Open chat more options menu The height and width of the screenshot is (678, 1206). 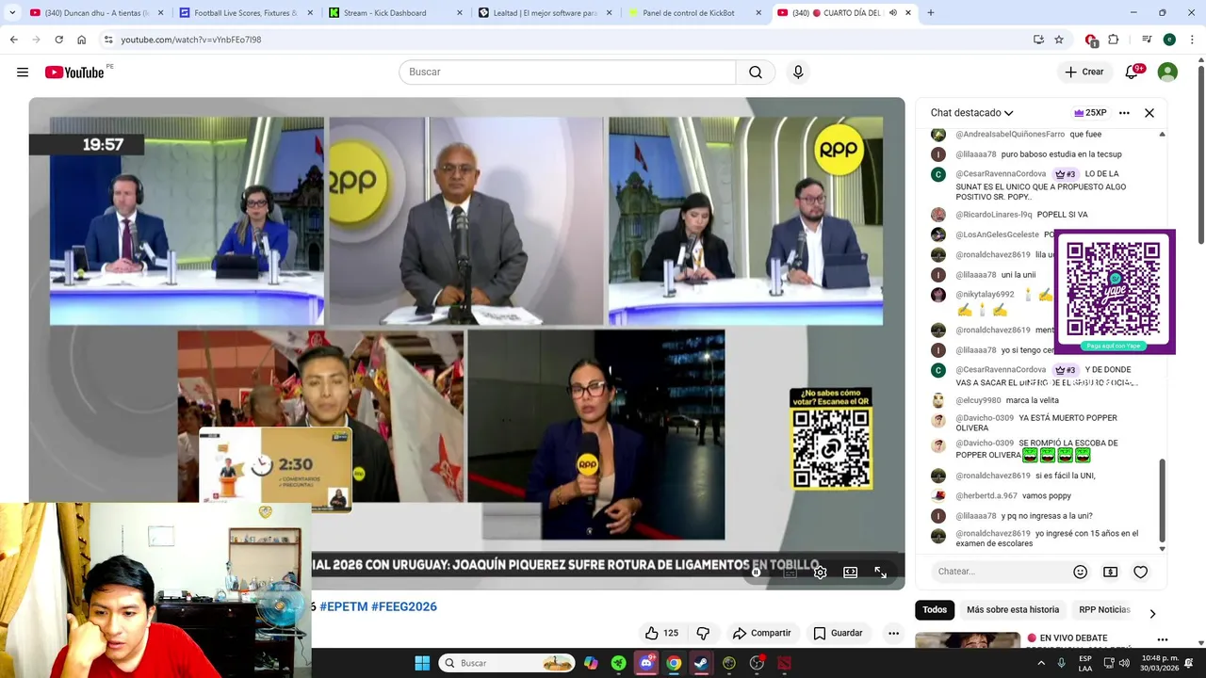click(1124, 113)
